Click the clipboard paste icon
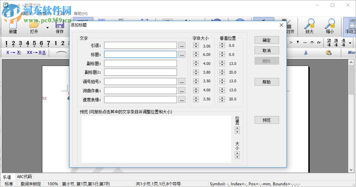Screen dimensions: 356x187 (x=329, y=53)
